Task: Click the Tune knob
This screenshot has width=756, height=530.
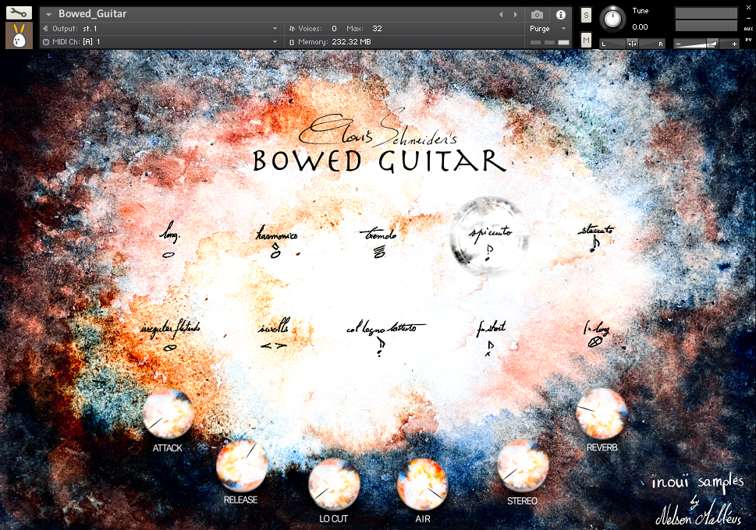Action: pyautogui.click(x=615, y=18)
